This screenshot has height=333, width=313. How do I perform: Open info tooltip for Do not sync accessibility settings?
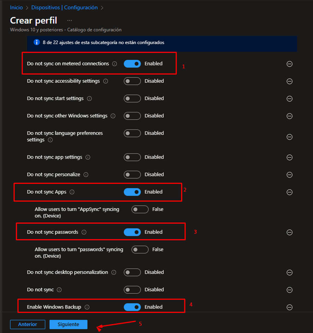[106, 81]
